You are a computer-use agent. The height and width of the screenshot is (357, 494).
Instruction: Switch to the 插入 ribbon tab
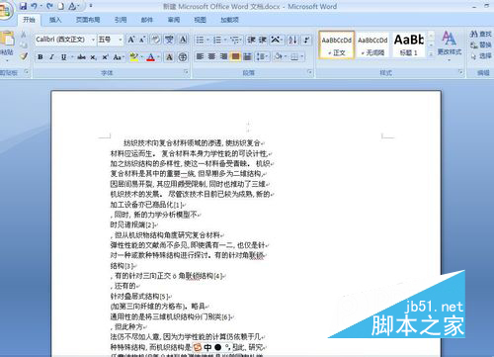55,20
